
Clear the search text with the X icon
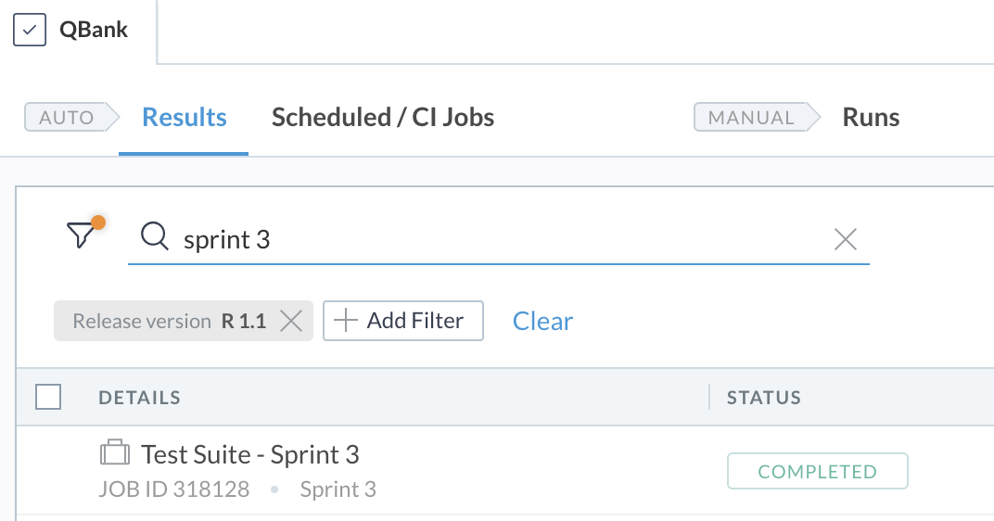pyautogui.click(x=846, y=239)
